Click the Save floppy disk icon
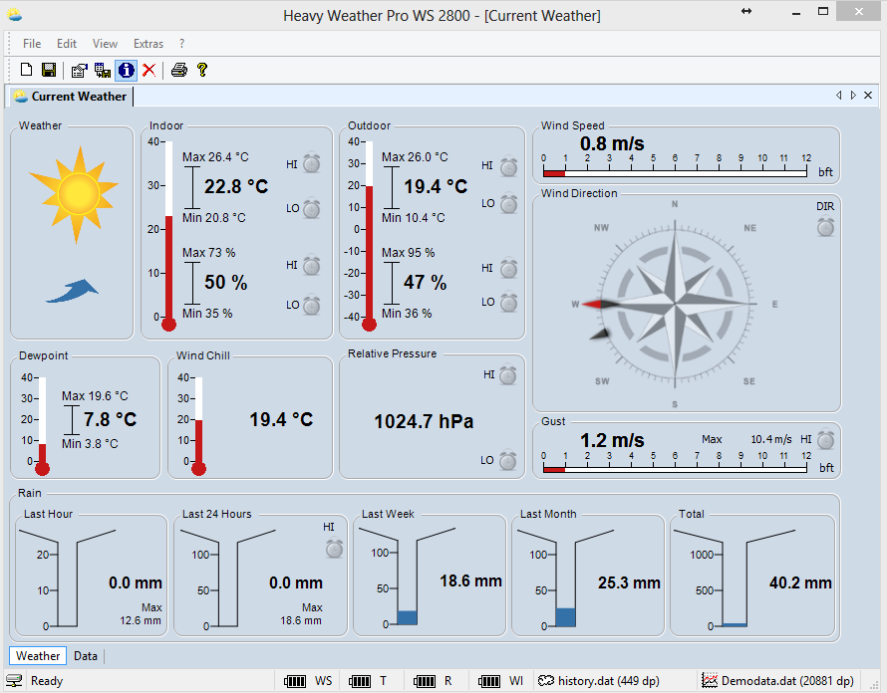This screenshot has width=887, height=693. (49, 70)
